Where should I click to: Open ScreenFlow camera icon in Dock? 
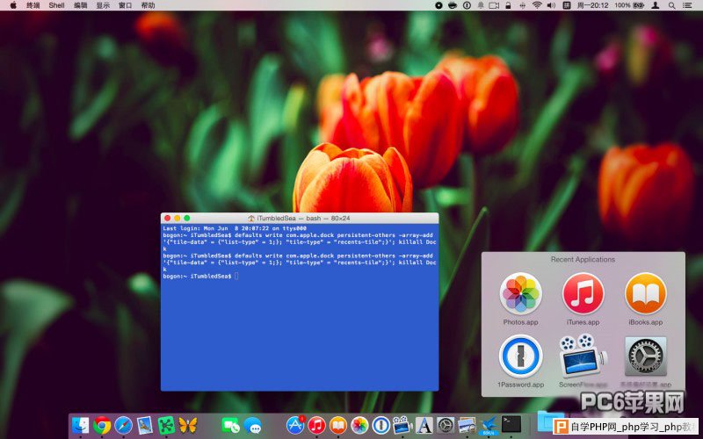point(402,425)
